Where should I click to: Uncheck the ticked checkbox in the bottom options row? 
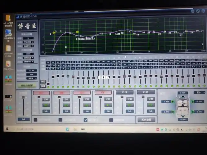point(85,120)
